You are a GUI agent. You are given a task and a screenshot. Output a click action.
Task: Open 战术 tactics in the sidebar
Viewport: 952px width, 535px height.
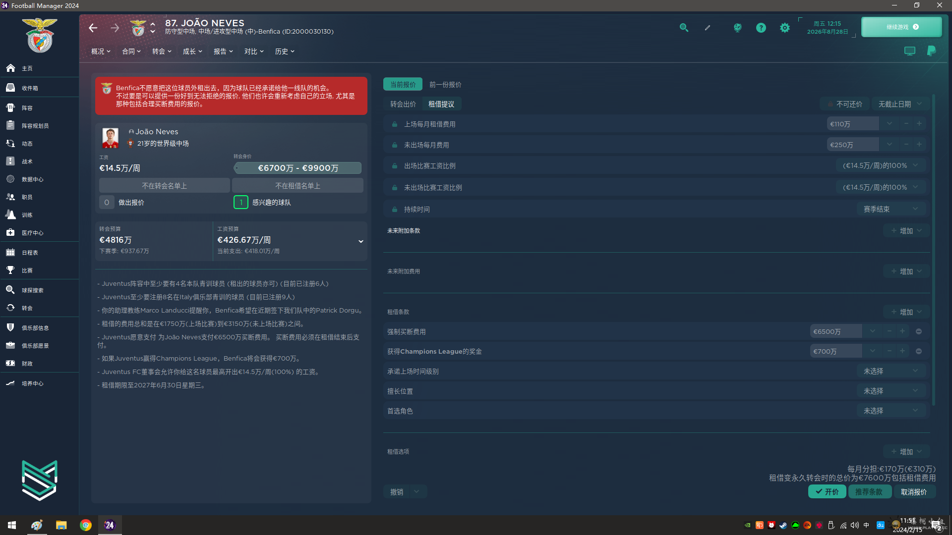click(39, 161)
